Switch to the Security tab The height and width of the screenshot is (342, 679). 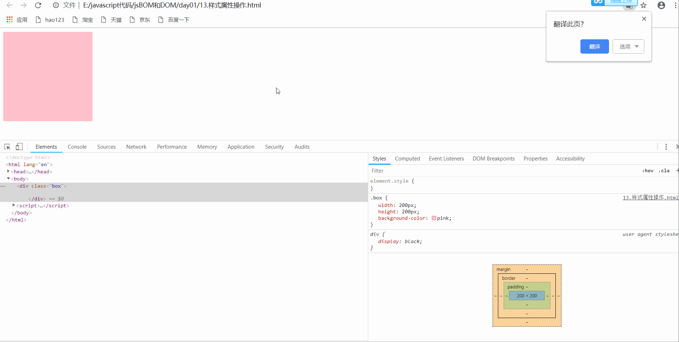point(274,147)
